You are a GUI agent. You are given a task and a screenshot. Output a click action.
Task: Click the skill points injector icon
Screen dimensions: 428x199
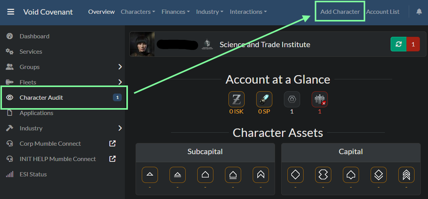click(264, 100)
